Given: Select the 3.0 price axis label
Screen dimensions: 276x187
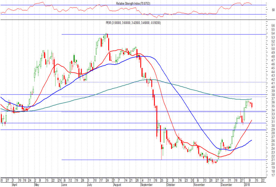Looking at the screenshot, I should [x=273, y=125].
